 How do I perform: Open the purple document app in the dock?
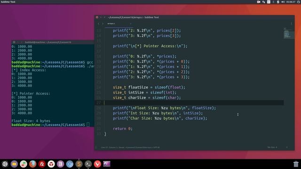(x=60, y=164)
